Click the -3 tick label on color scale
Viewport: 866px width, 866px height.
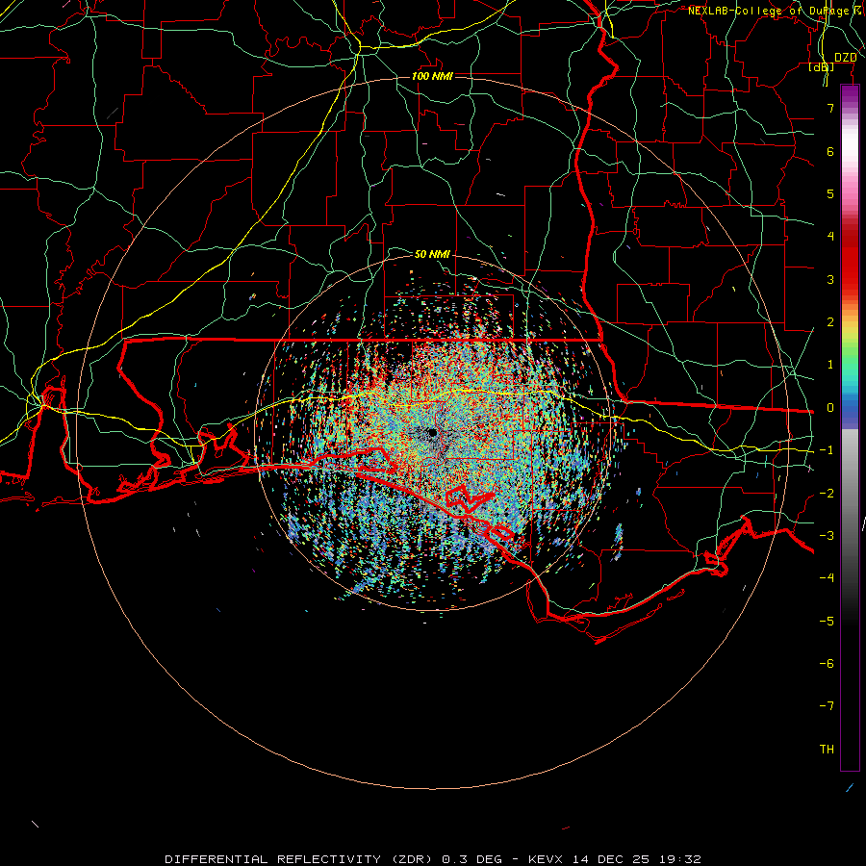[827, 536]
